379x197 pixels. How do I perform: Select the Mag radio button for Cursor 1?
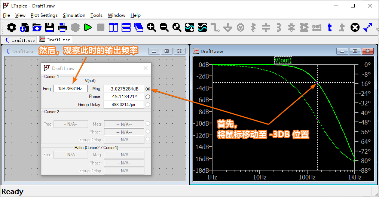pyautogui.click(x=148, y=89)
